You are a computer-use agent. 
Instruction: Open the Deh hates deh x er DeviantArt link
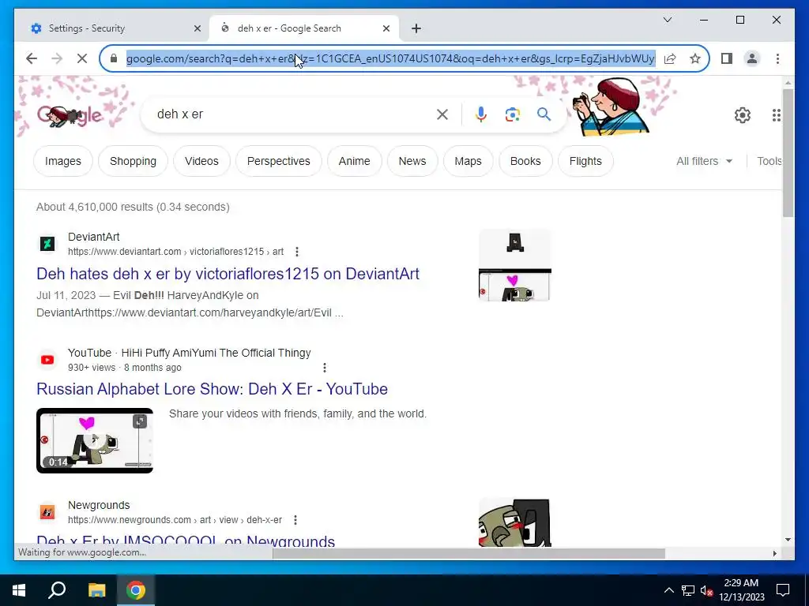pos(228,274)
